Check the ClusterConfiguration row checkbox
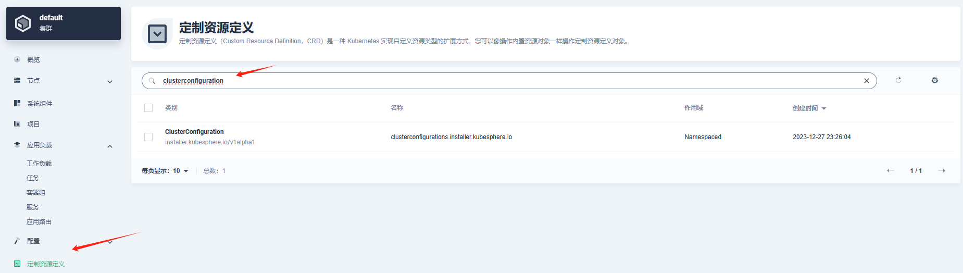 tap(148, 137)
